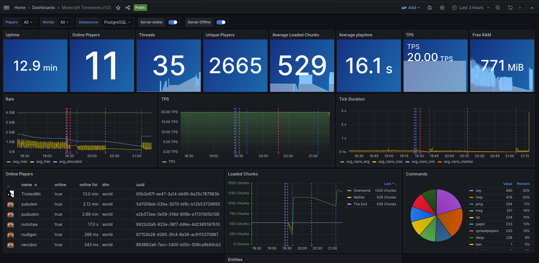539x263 pixels.
Task: Click the Overworld legend color swatch
Action: click(x=349, y=191)
